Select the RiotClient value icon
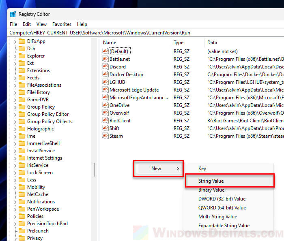 pos(105,120)
